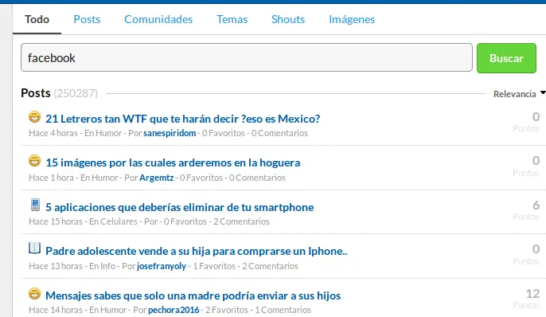Click the phone icon beside 5 aplicaciones post
This screenshot has height=317, width=546.
(35, 205)
